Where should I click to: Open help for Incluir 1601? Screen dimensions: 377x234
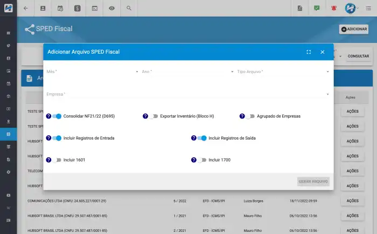pos(48,160)
